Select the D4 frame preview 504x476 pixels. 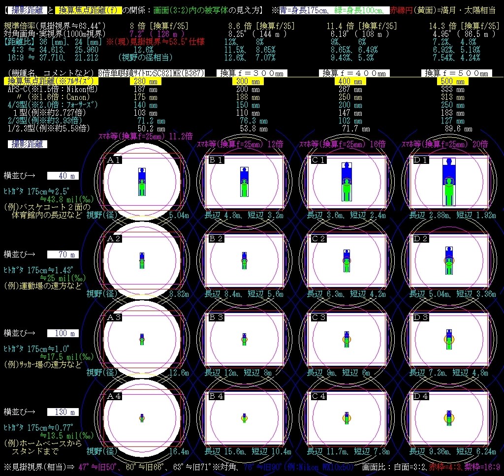pyautogui.click(x=449, y=418)
